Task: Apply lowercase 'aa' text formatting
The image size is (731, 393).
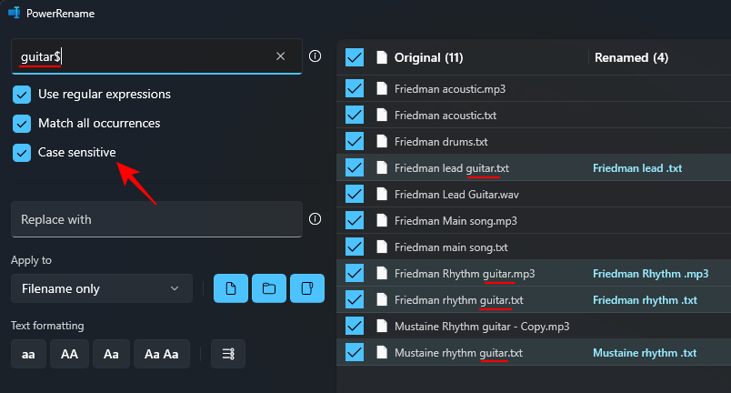Action: (x=28, y=354)
